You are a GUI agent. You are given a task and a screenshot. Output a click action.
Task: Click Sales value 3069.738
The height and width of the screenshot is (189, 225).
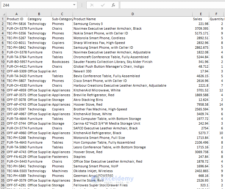pos(201,152)
